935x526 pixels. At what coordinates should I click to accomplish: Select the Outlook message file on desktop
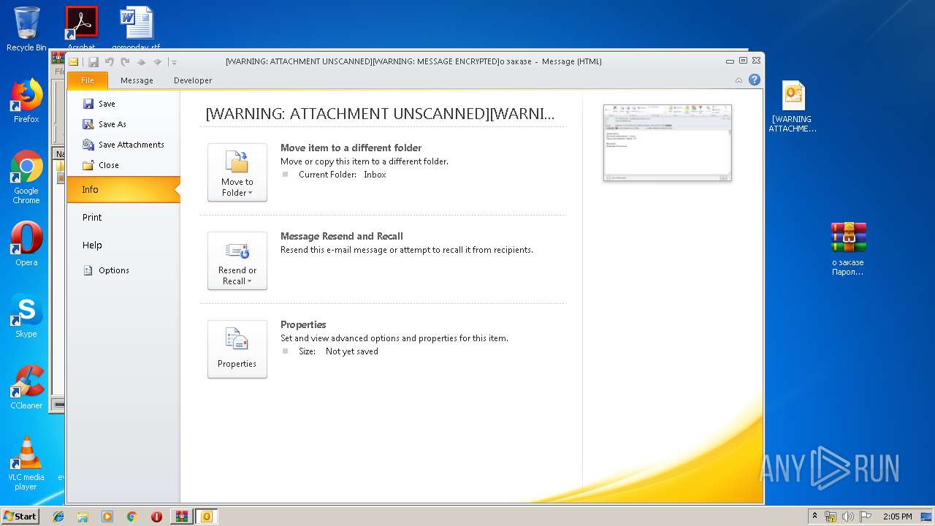793,107
